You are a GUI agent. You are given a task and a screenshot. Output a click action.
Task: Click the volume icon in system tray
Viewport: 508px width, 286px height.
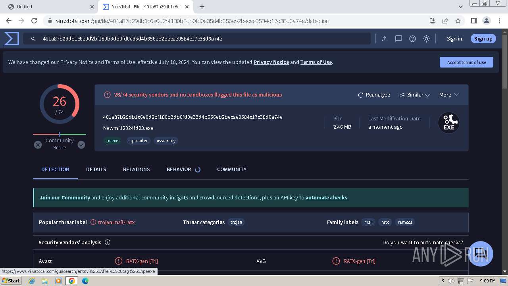451,281
